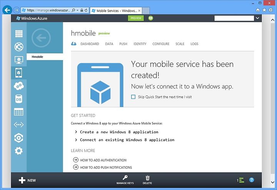Expand Connect an existing Windows 8 application
This screenshot has height=190, width=277.
click(x=125, y=140)
